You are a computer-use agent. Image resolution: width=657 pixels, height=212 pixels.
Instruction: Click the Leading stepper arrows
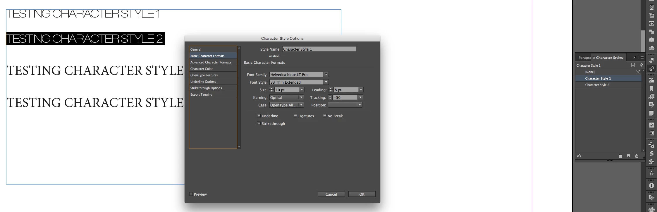(331, 90)
